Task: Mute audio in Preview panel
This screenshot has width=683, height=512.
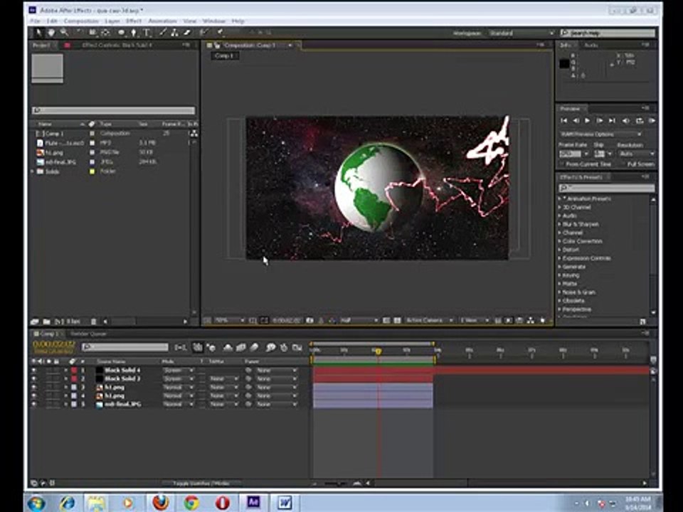Action: 626,121
